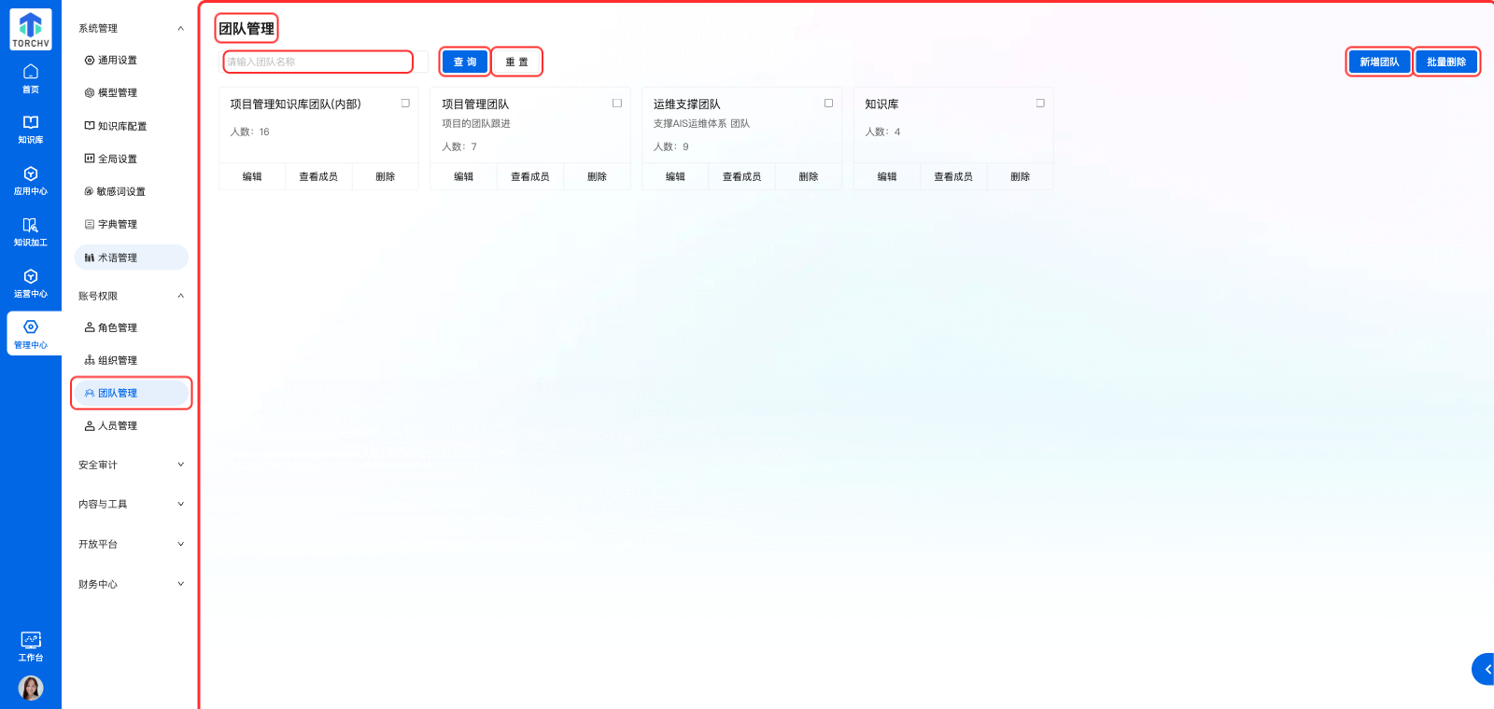Open 应用中心 in left rail

(31, 181)
